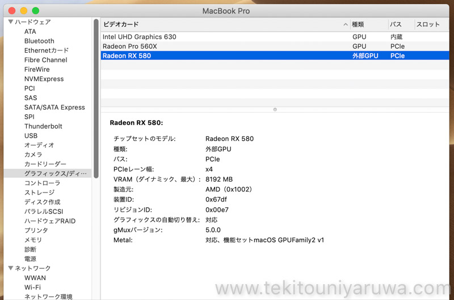454x300 pixels.
Task: Select Wi-Fi in the sidebar
Action: point(32,288)
